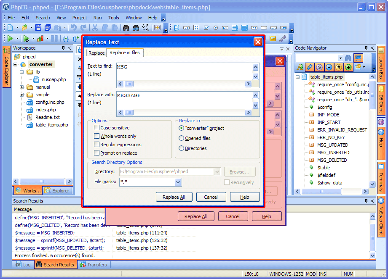Open the Project menu

coord(80,18)
